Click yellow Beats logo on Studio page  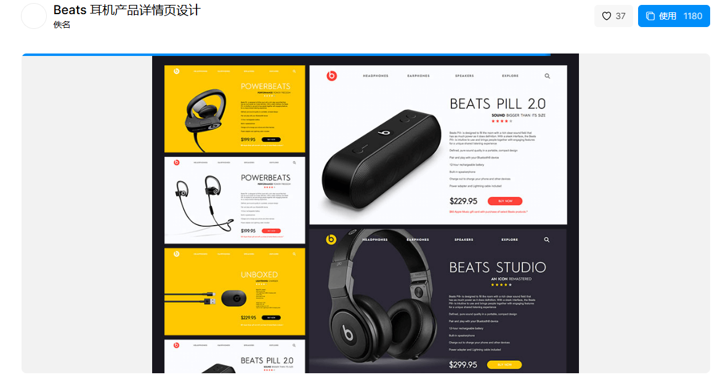coord(331,239)
